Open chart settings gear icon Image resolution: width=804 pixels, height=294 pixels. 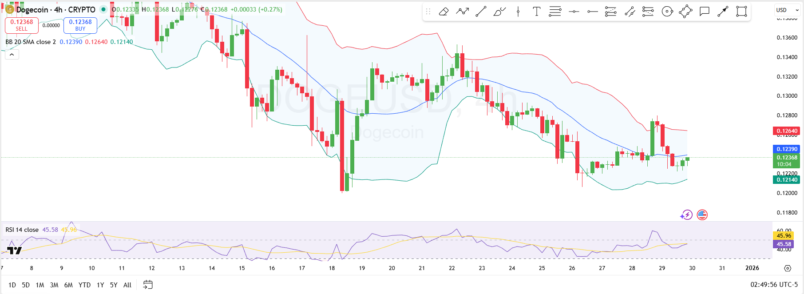[788, 268]
